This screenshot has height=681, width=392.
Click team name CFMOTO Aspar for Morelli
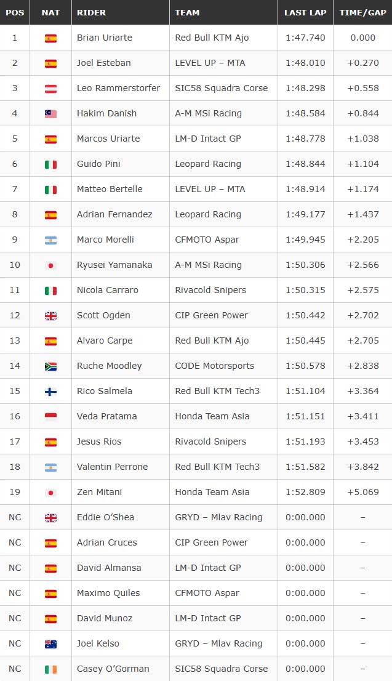click(207, 240)
